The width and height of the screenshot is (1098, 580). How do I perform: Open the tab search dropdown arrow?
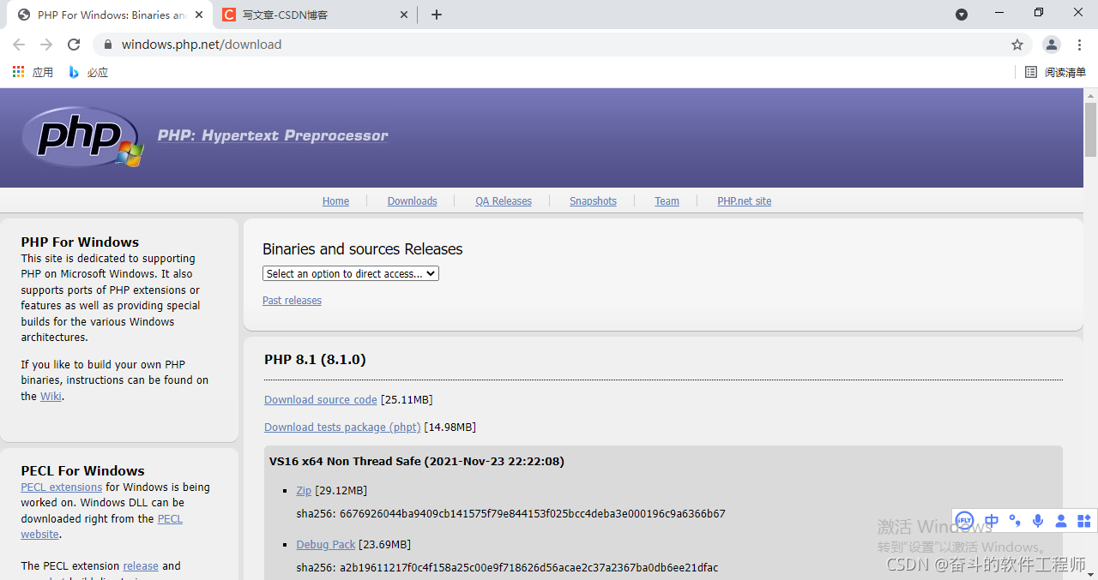[x=962, y=15]
